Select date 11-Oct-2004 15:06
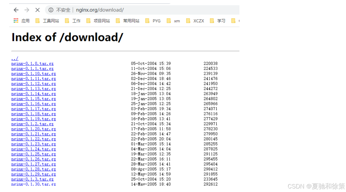The image size is (346, 192). pyautogui.click(x=151, y=69)
